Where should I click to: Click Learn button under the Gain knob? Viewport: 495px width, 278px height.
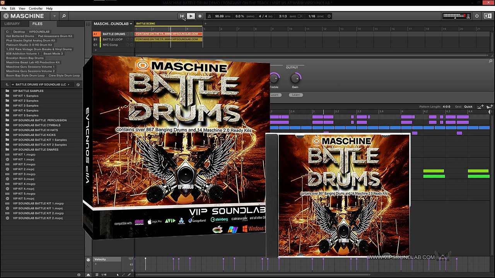tap(296, 95)
